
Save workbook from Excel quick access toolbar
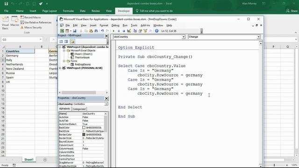[x=6, y=4]
